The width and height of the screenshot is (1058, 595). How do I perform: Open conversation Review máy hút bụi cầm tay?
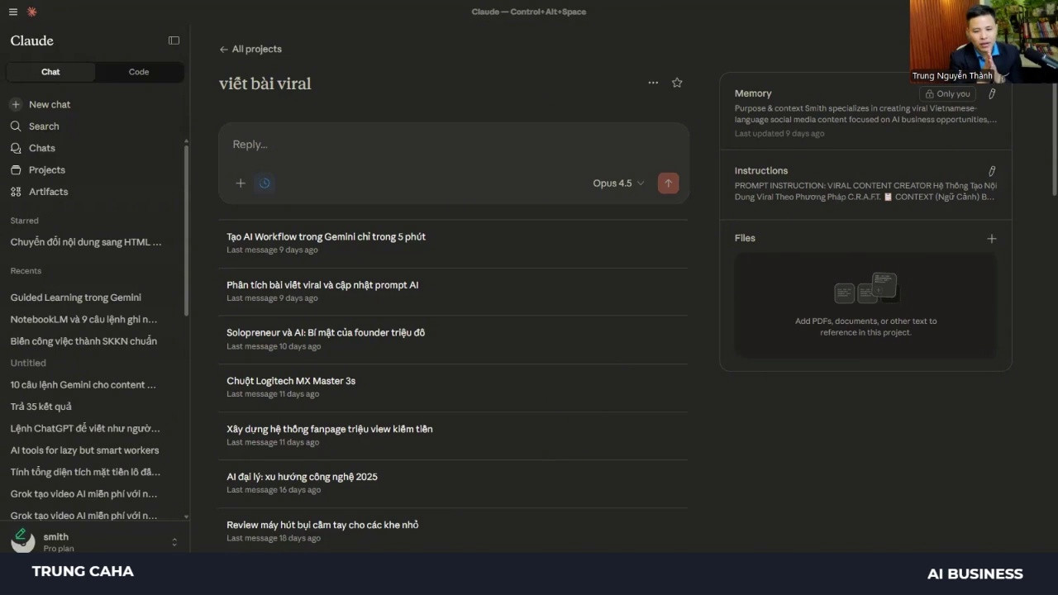(x=453, y=531)
